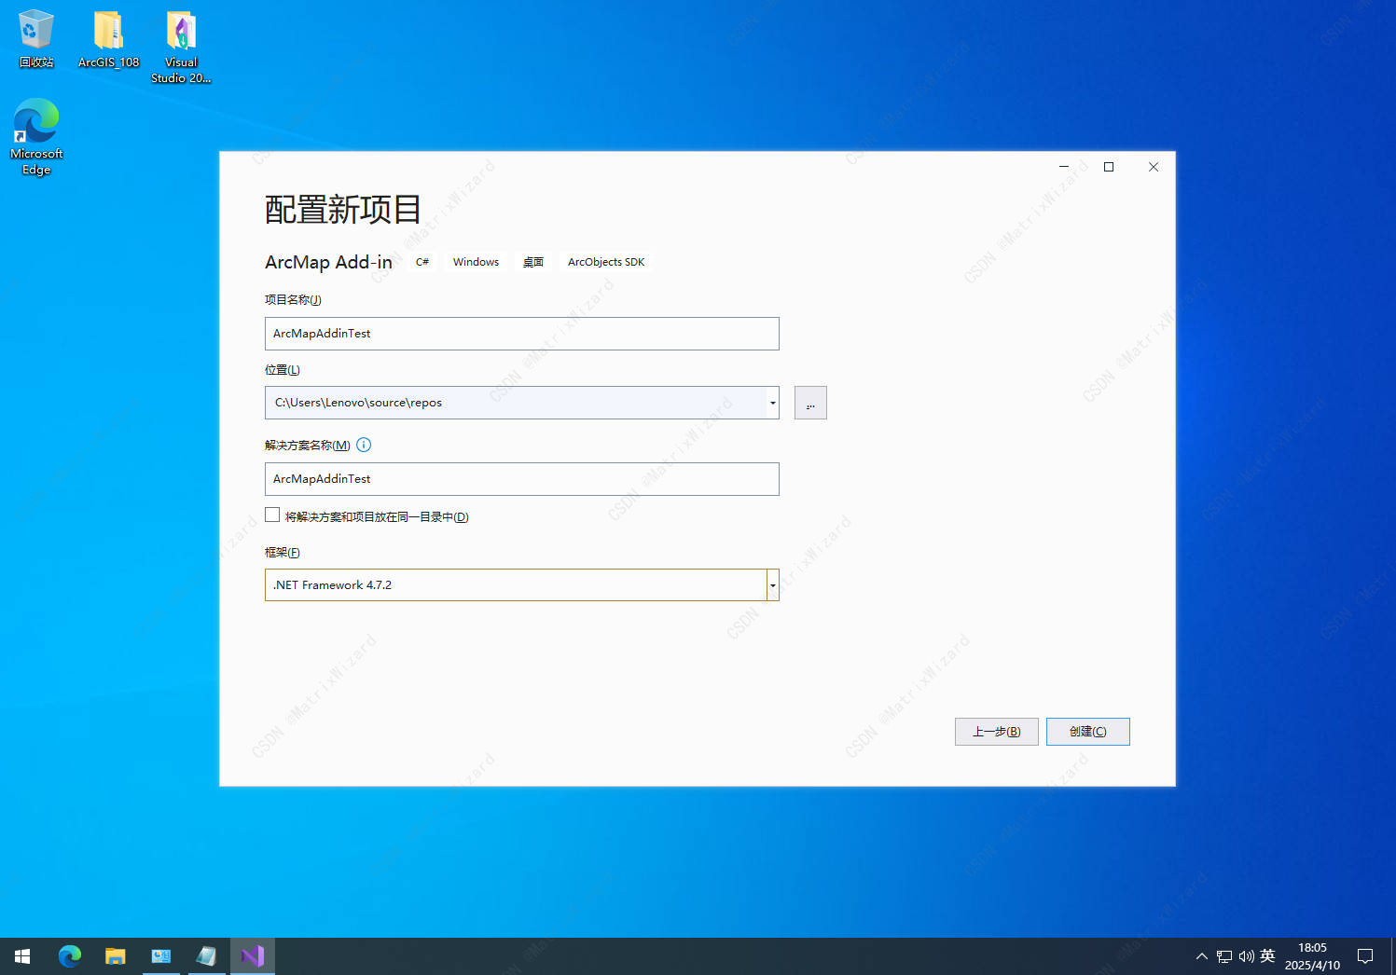Expand the 框架 framework dropdown arrow
This screenshot has height=975, width=1396.
[x=772, y=585]
